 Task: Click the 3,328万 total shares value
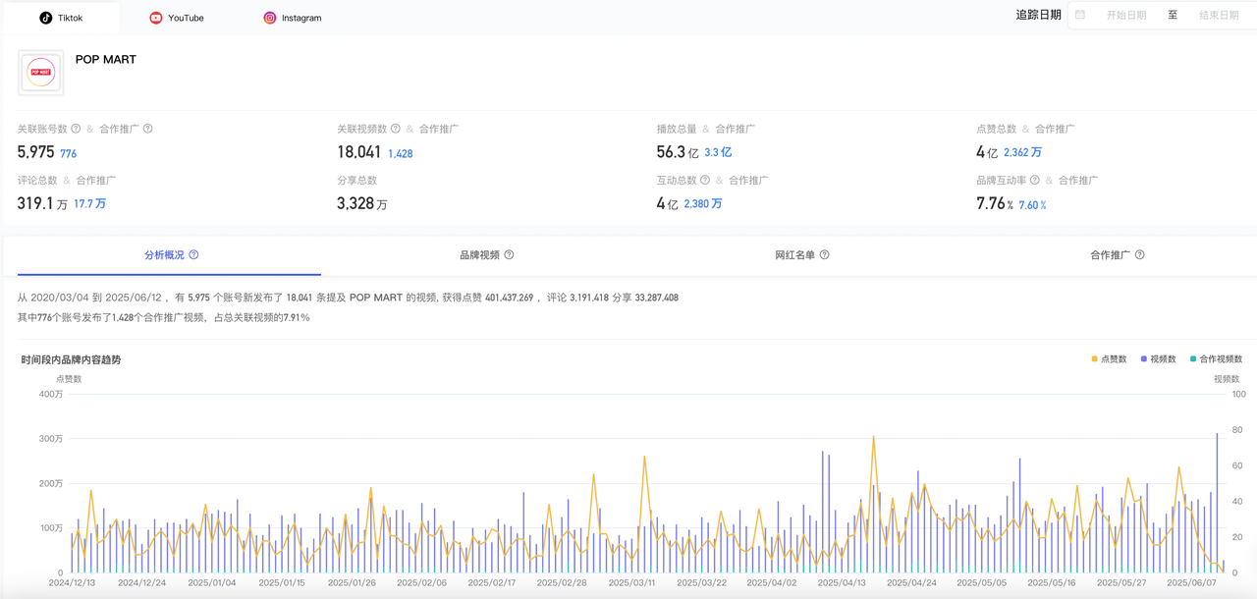362,203
